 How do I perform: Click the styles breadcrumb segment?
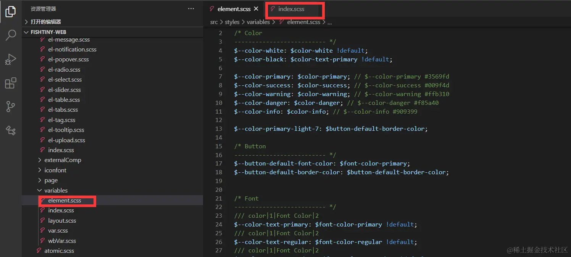point(232,22)
